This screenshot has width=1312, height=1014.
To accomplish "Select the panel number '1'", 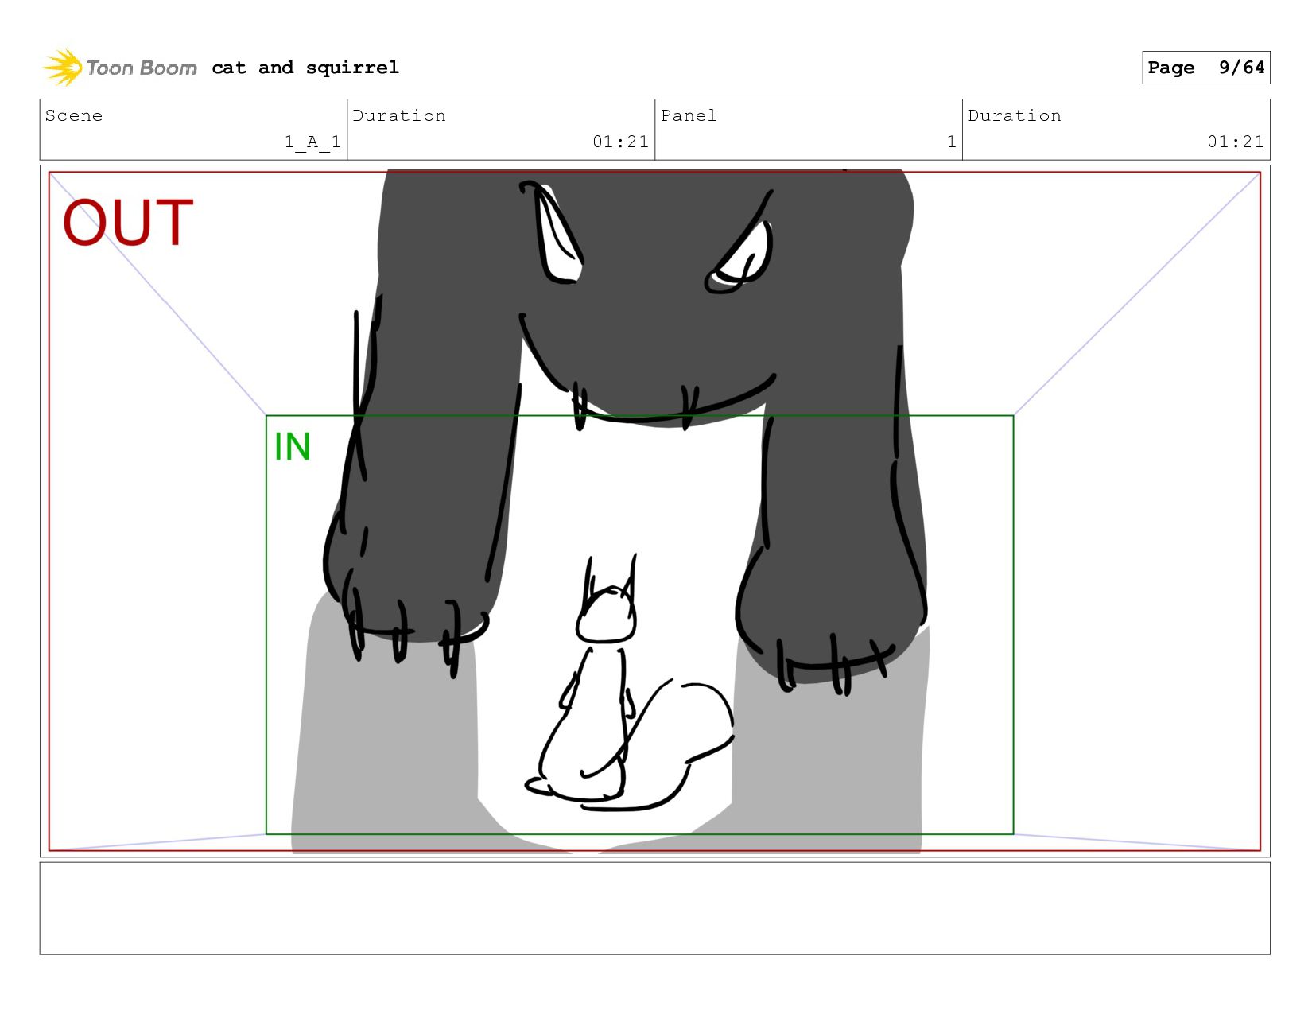I will tap(951, 142).
